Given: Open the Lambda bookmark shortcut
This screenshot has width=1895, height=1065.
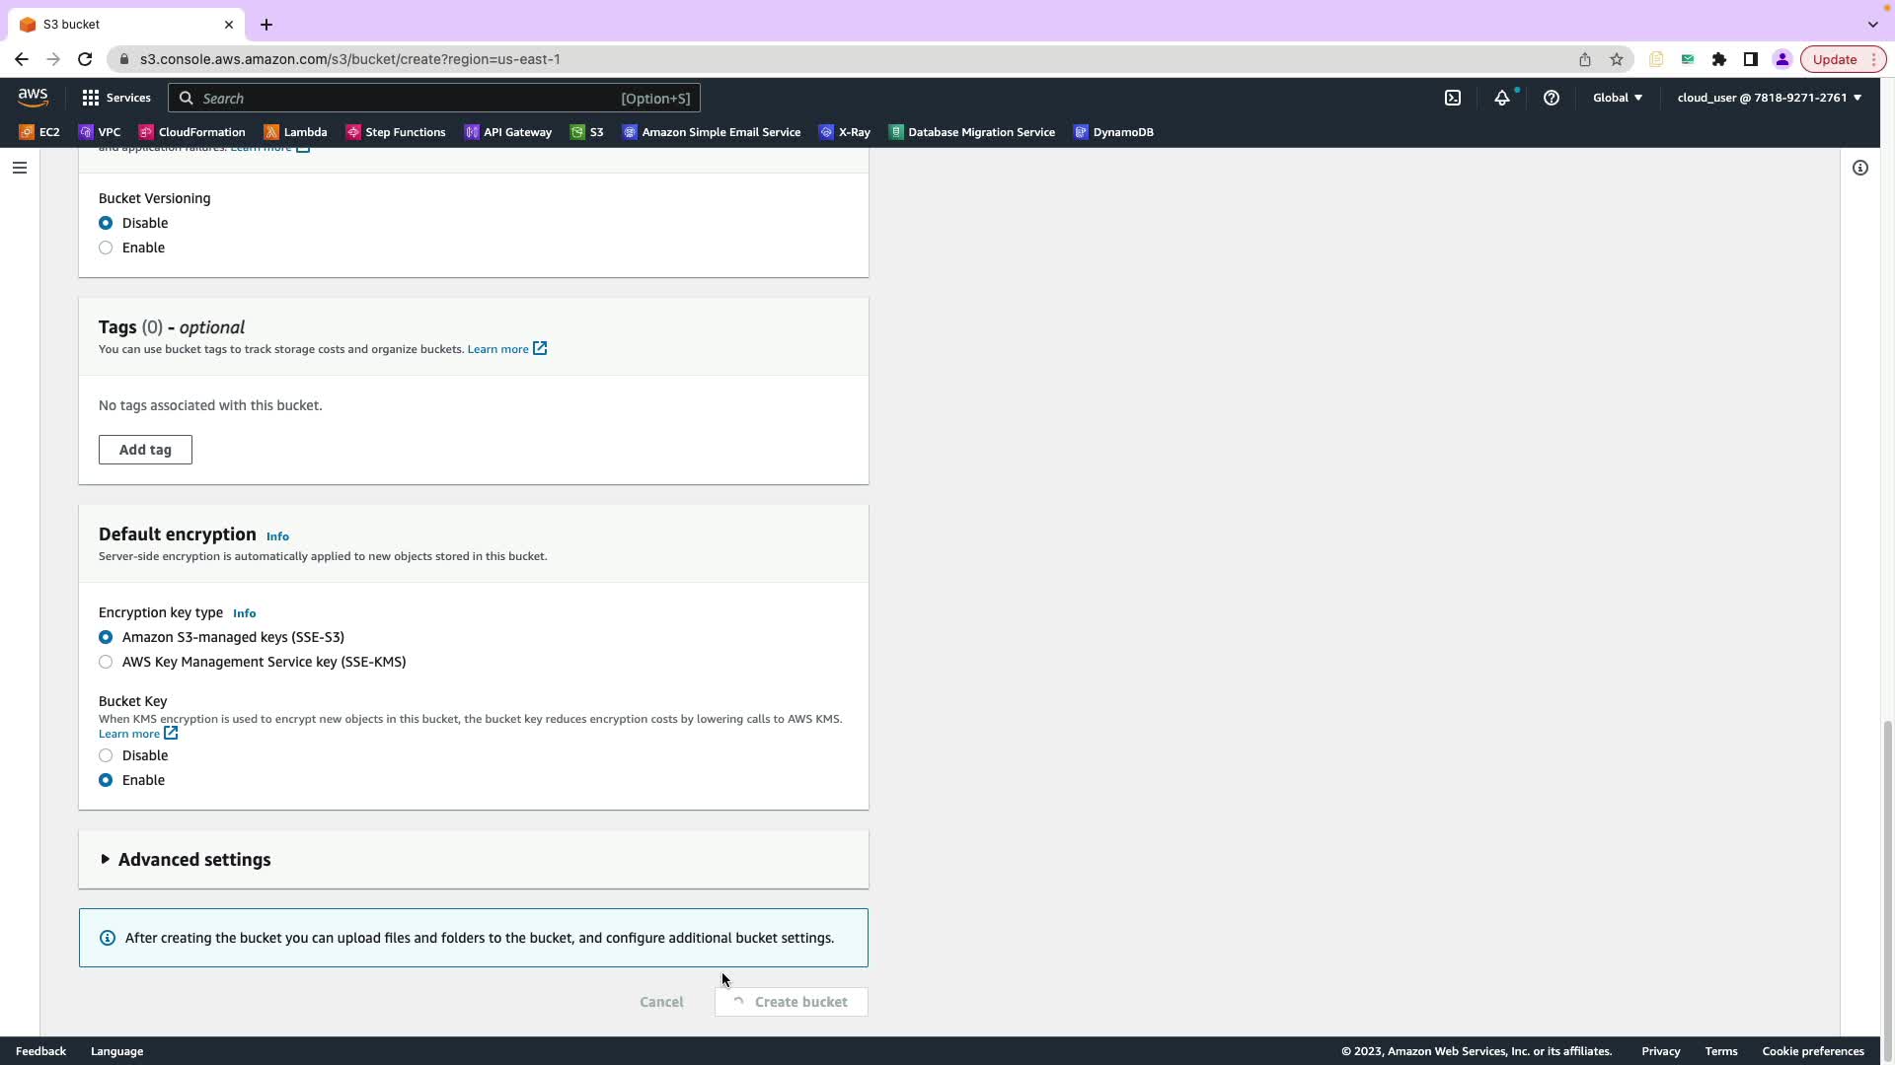Looking at the screenshot, I should pyautogui.click(x=295, y=132).
